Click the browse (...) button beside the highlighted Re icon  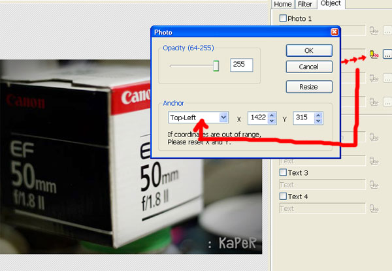(x=387, y=54)
